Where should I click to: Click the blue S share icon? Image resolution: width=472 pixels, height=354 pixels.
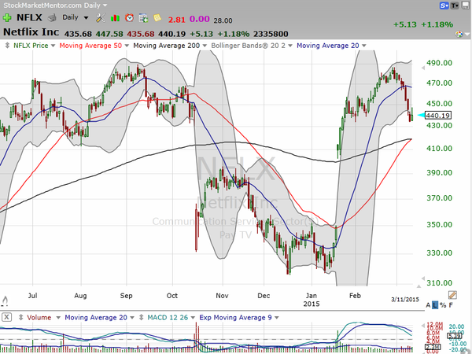click(444, 6)
